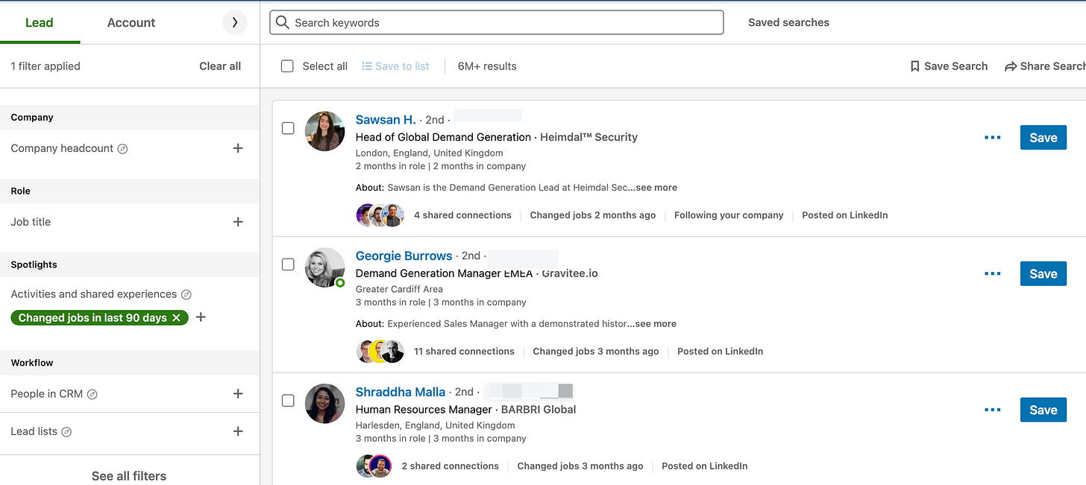This screenshot has height=485, width=1086.
Task: Switch to the Lead tab
Action: pos(40,22)
